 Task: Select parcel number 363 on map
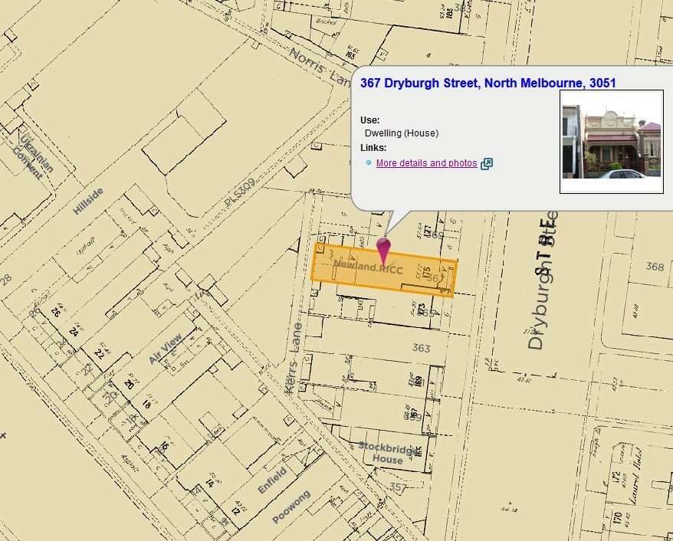click(421, 348)
